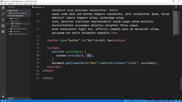Viewport: 182px width, 102px height.
Task: Collapse the Open Editors section
Action: 7,10
